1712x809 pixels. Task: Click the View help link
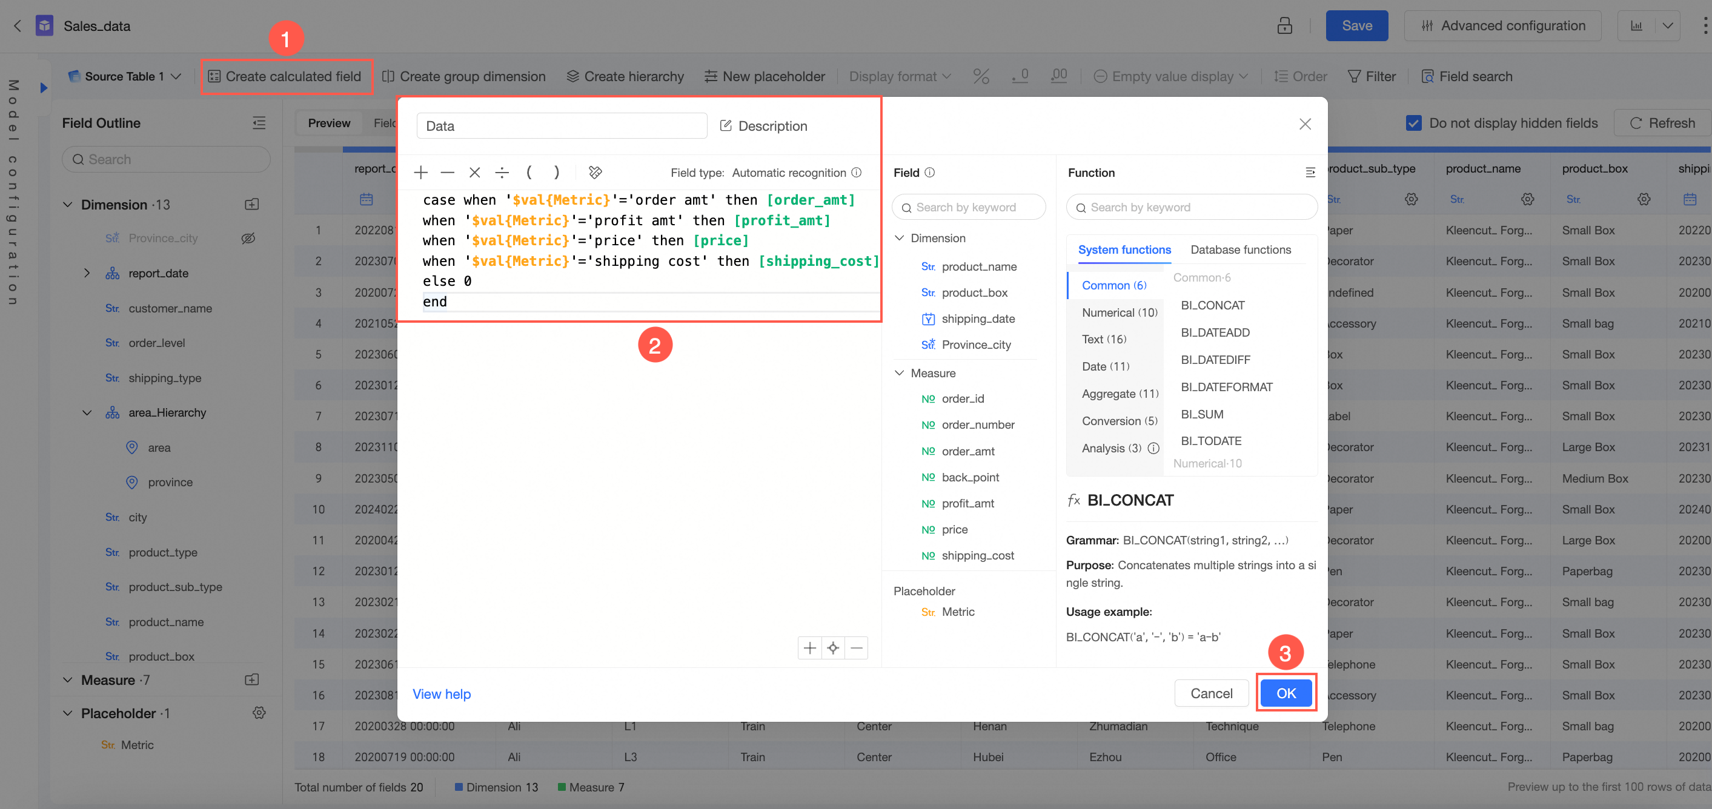tap(441, 693)
